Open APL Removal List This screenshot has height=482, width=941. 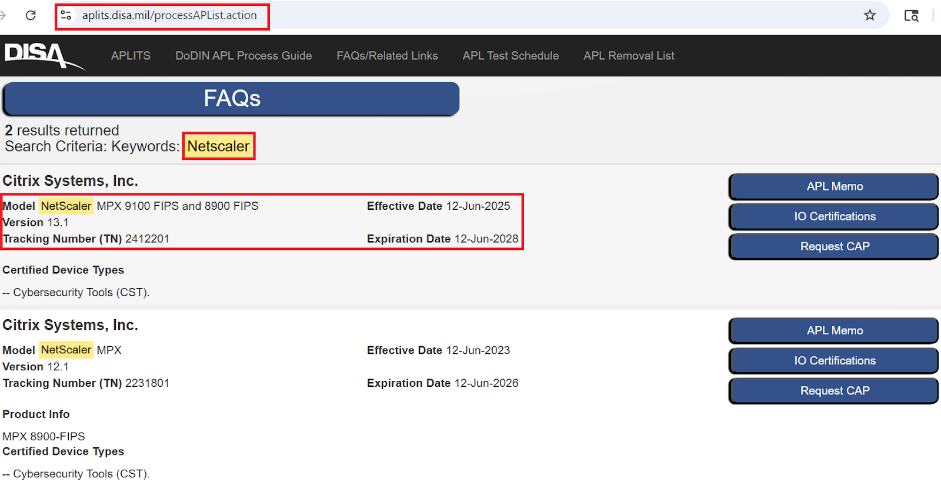629,56
